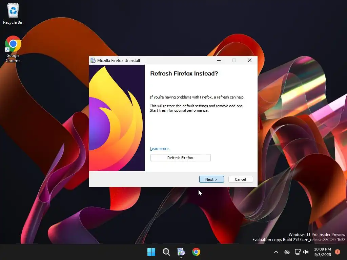Select the Google Chrome desktop shortcut
The image size is (347, 260).
[13, 49]
